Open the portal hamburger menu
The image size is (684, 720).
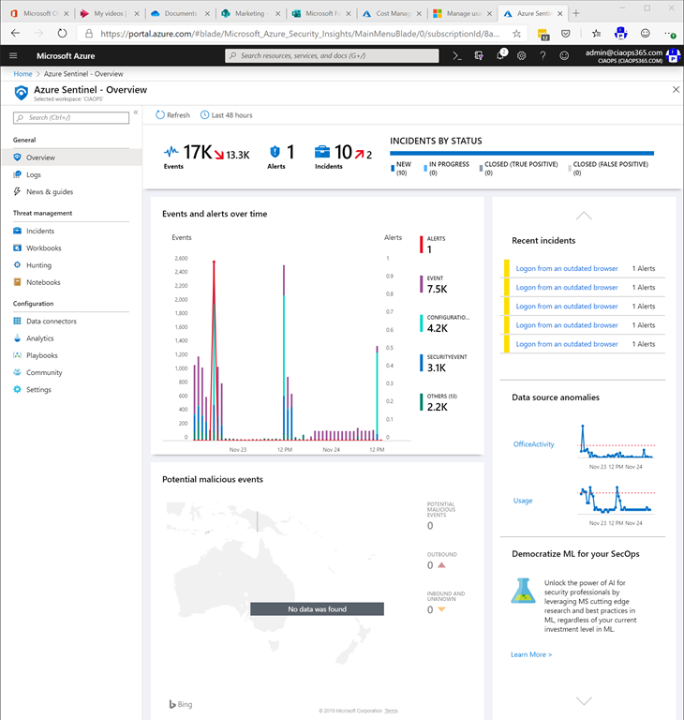pyautogui.click(x=13, y=56)
